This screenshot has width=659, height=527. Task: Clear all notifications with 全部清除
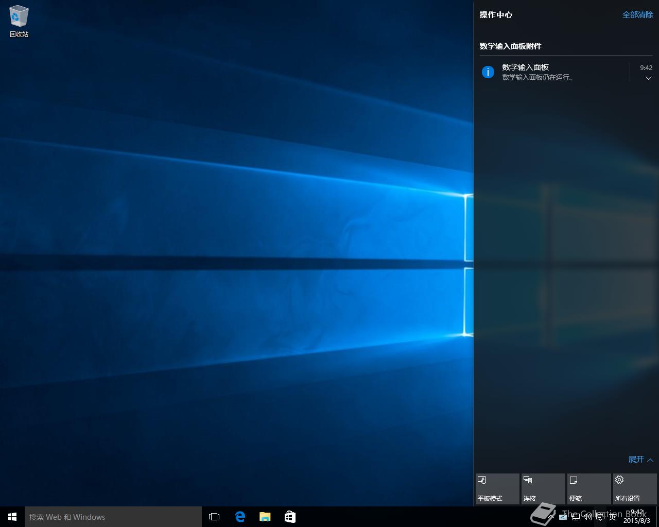point(637,15)
